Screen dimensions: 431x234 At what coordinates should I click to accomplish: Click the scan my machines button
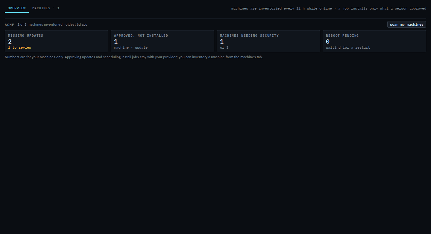point(406,24)
